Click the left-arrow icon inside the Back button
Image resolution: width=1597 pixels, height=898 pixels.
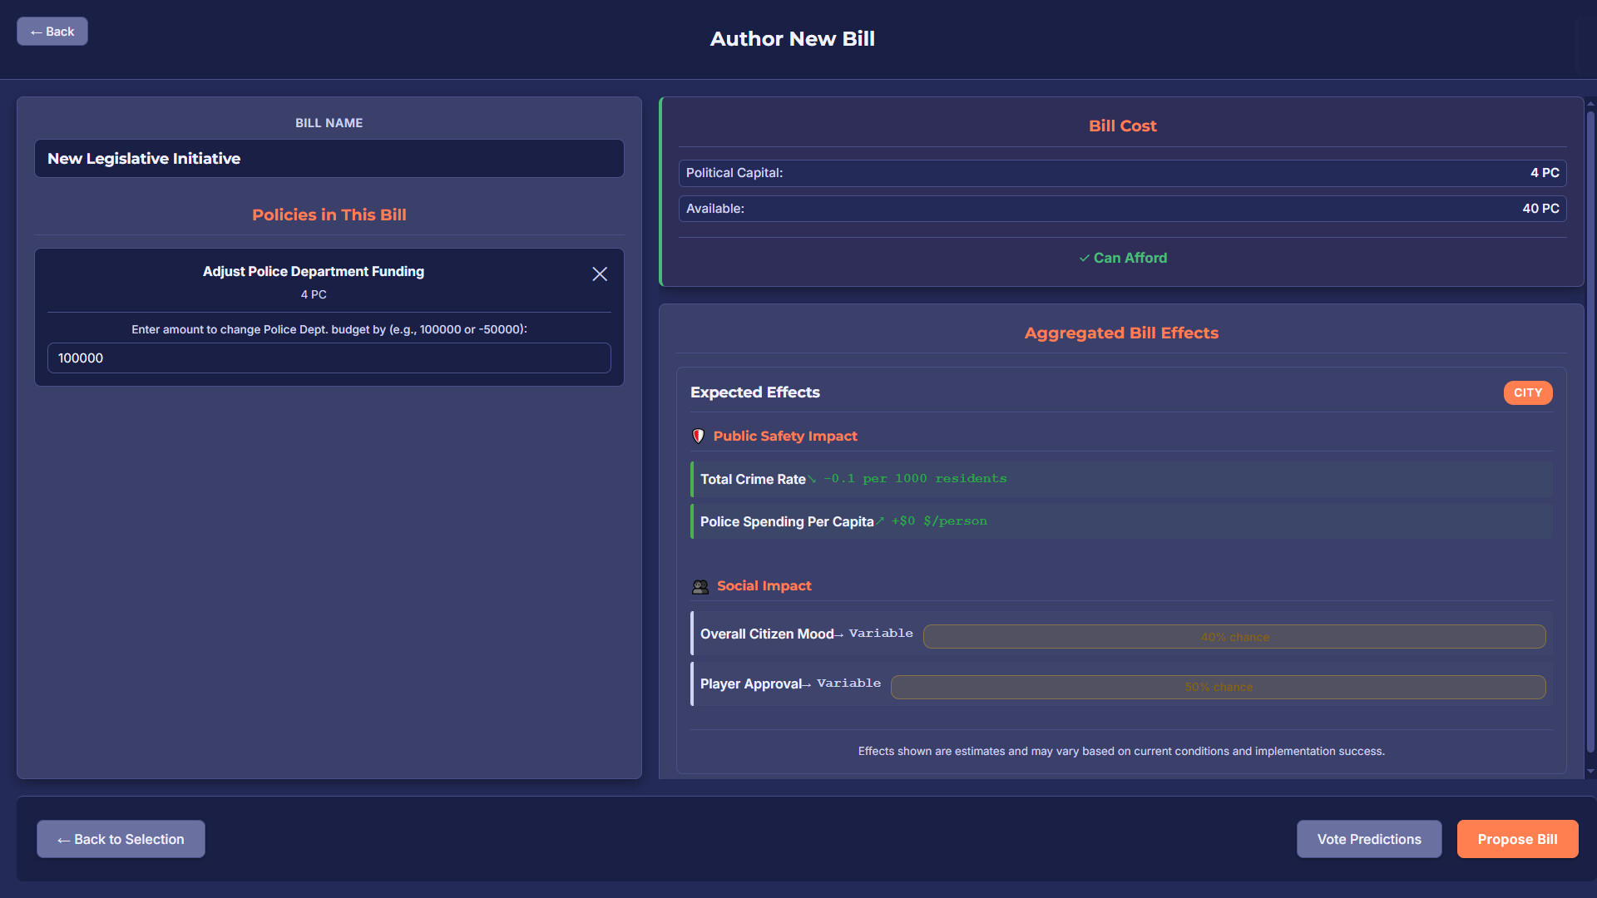coord(34,31)
